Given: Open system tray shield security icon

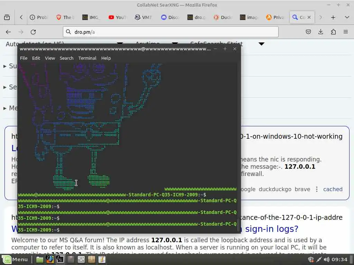Looking at the screenshot, I should (x=311, y=259).
